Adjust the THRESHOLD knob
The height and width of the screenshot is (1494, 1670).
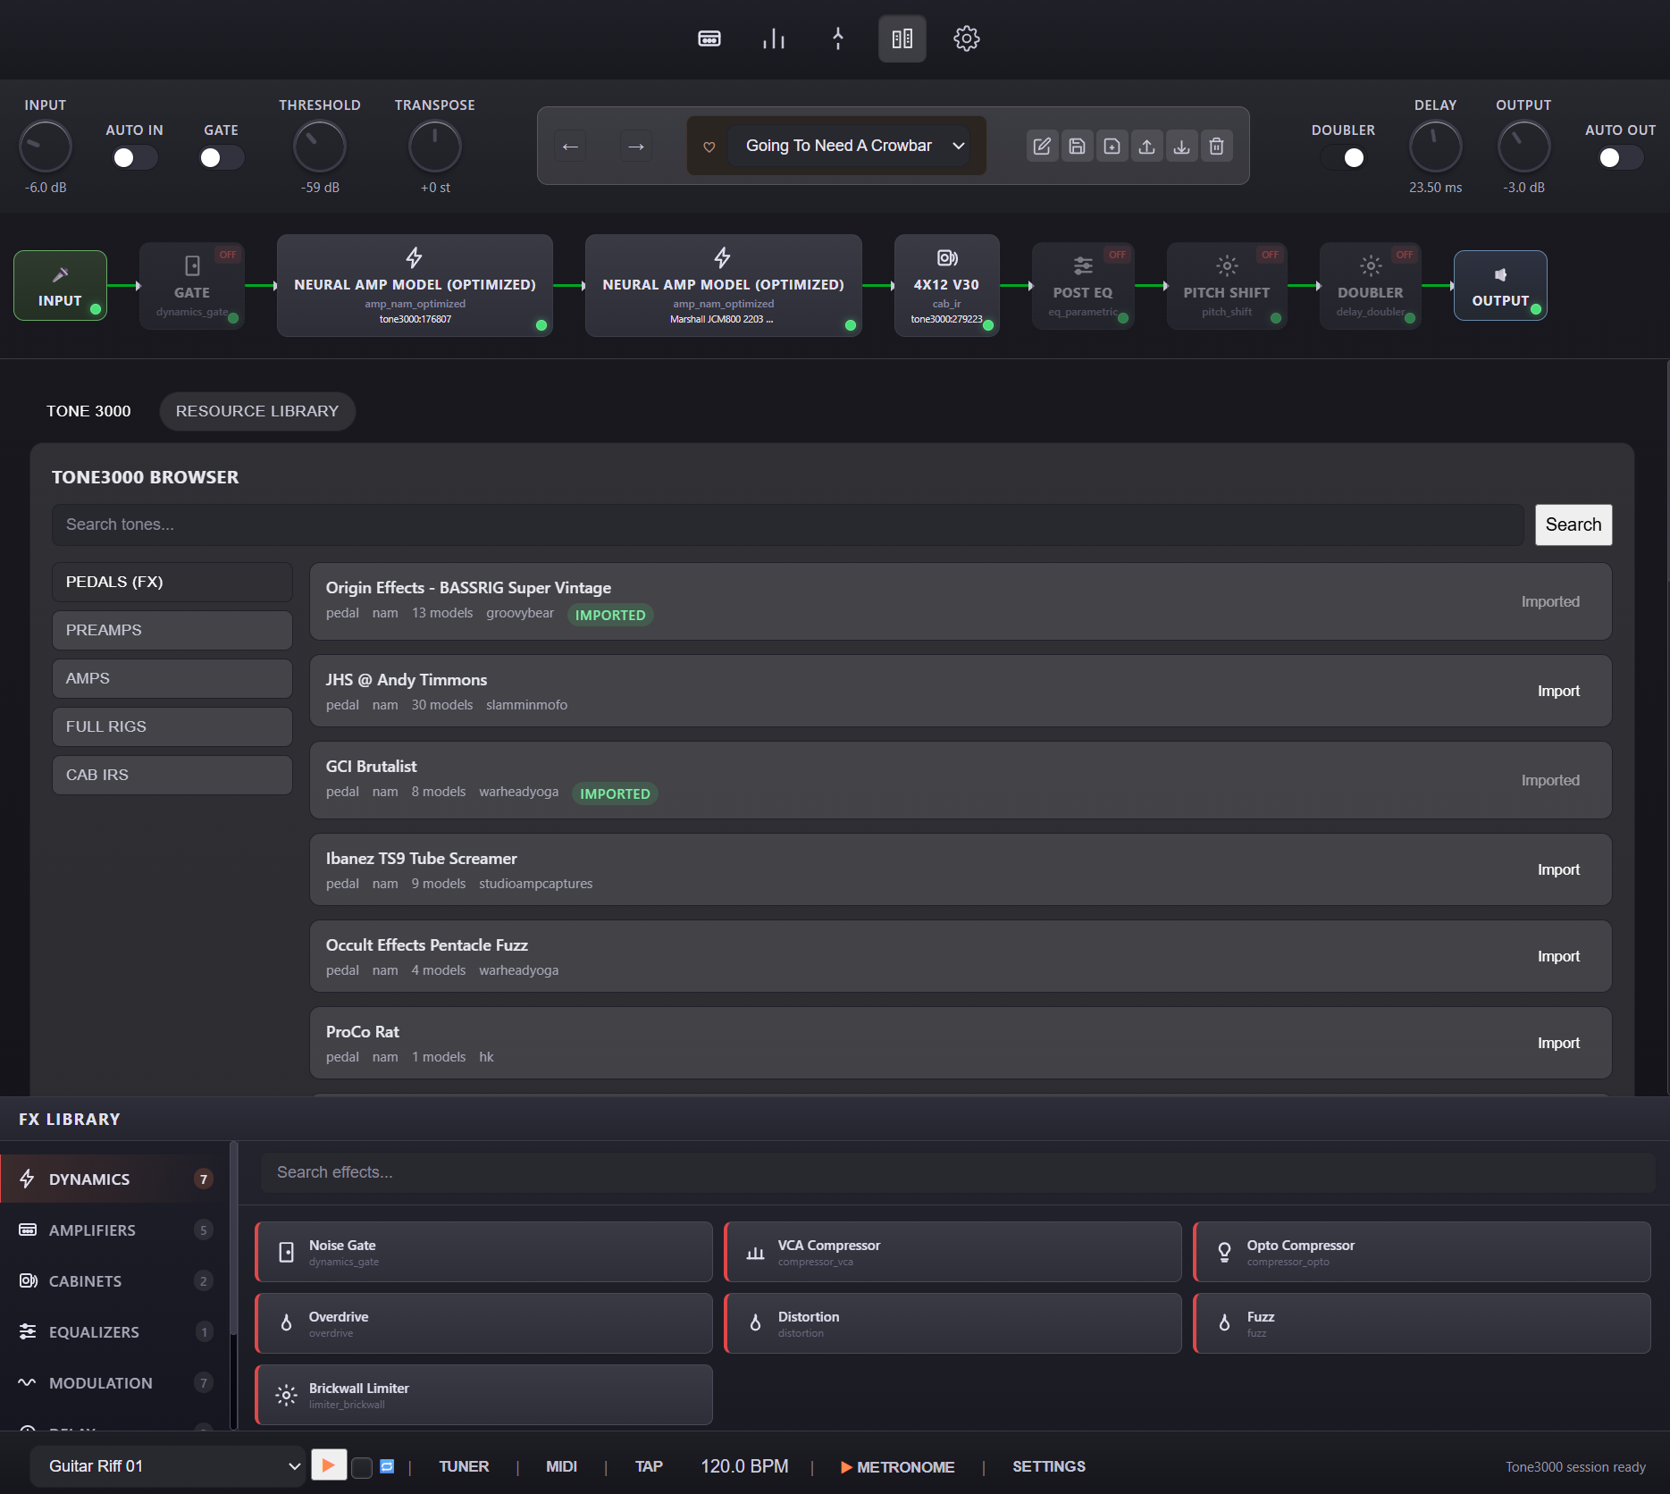tap(319, 146)
